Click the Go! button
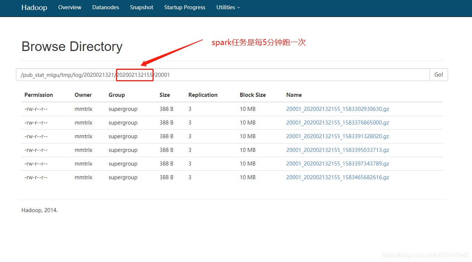 tap(439, 75)
